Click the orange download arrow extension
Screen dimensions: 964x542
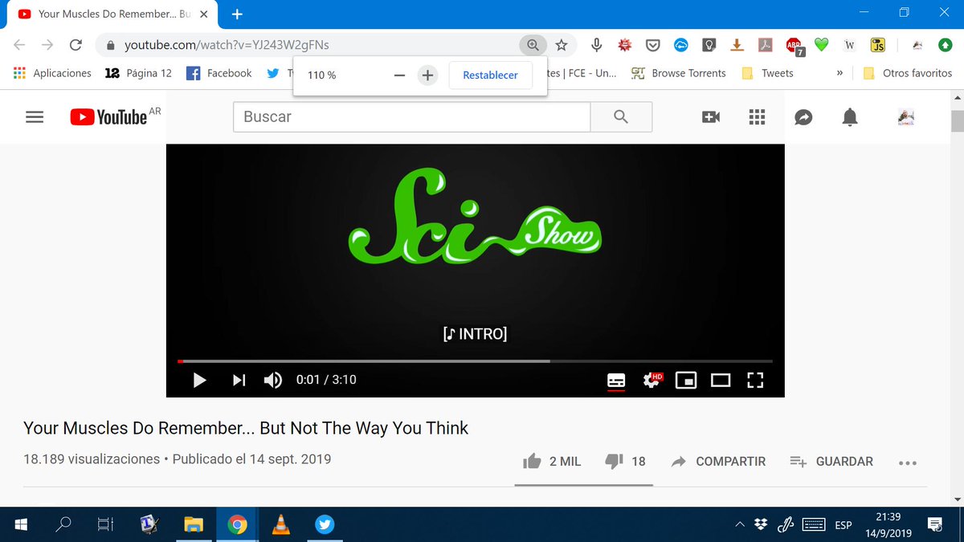tap(737, 45)
